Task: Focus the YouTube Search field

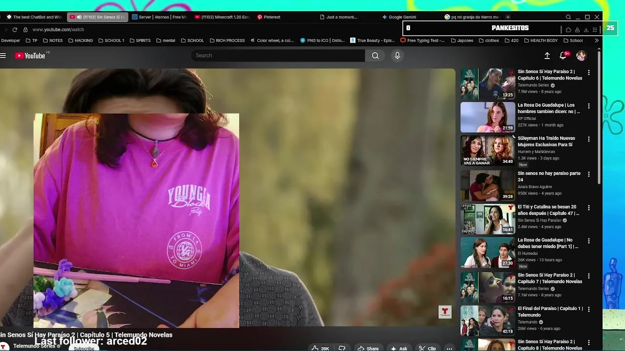Action: click(278, 56)
